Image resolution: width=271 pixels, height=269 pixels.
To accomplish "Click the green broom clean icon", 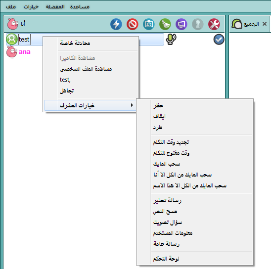I will pyautogui.click(x=165, y=24).
